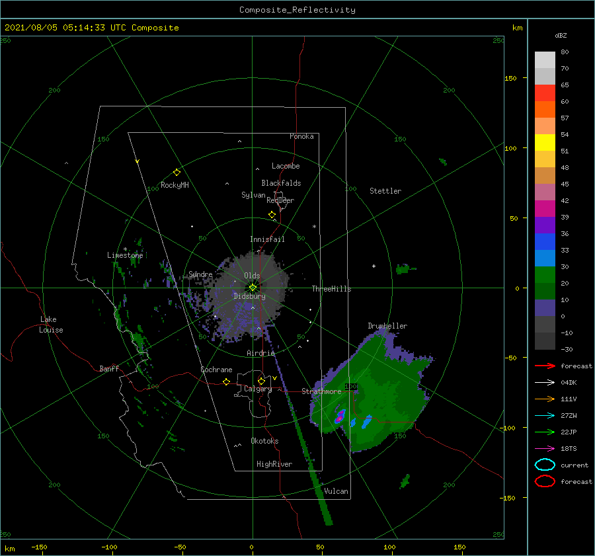Click the magenta storm core near Strathmore

click(340, 417)
